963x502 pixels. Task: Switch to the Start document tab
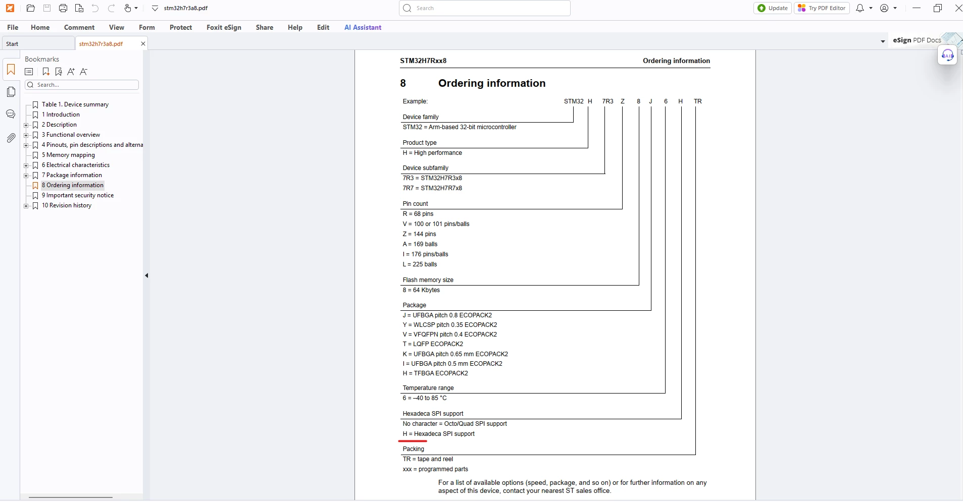[38, 44]
